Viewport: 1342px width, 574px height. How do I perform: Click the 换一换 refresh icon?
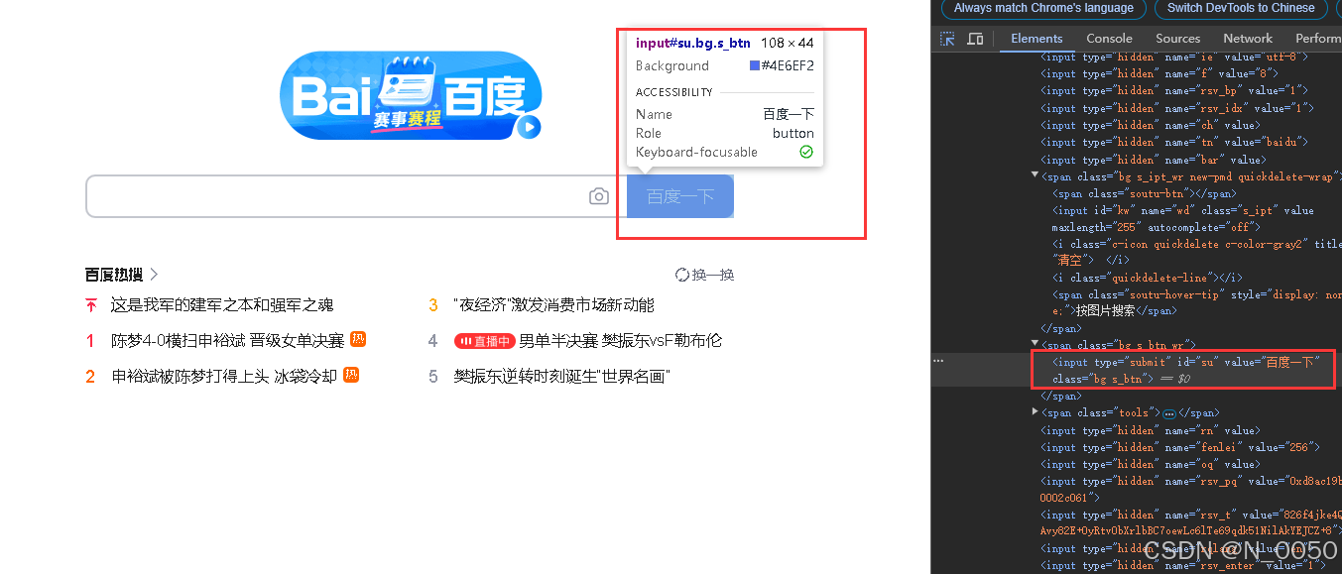coord(682,275)
